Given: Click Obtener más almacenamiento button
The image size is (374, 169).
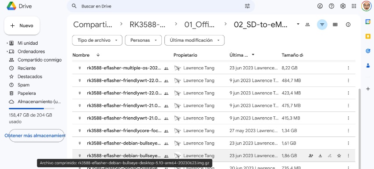Looking at the screenshot, I should [36, 136].
